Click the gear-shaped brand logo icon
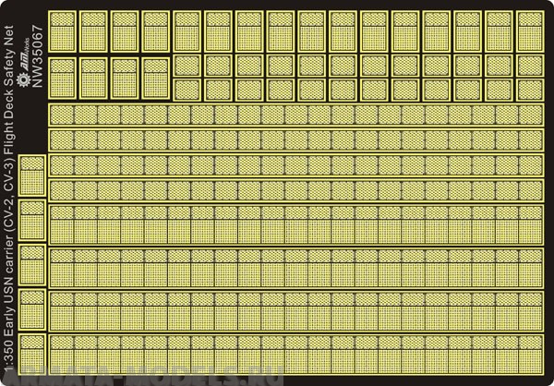 [23, 80]
